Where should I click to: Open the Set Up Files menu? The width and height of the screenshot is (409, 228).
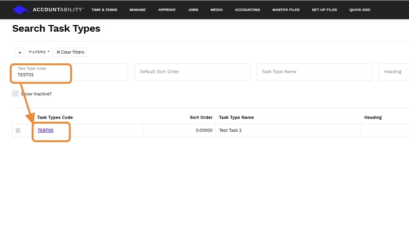point(324,10)
